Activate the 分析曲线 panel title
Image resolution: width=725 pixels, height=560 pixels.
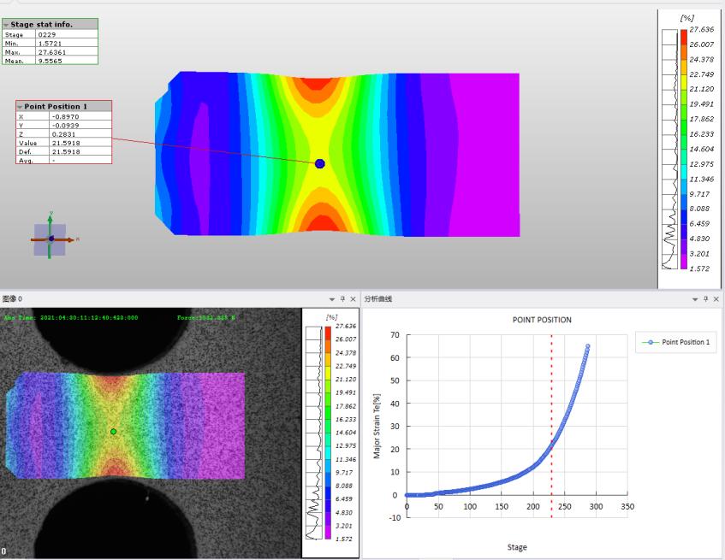pos(379,299)
